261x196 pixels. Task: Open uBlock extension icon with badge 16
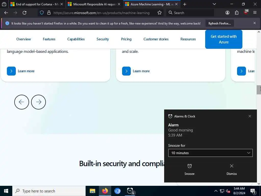click(x=246, y=12)
